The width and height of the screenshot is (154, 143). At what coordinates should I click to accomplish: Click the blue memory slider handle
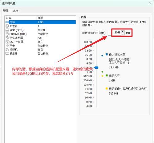coord(96,68)
